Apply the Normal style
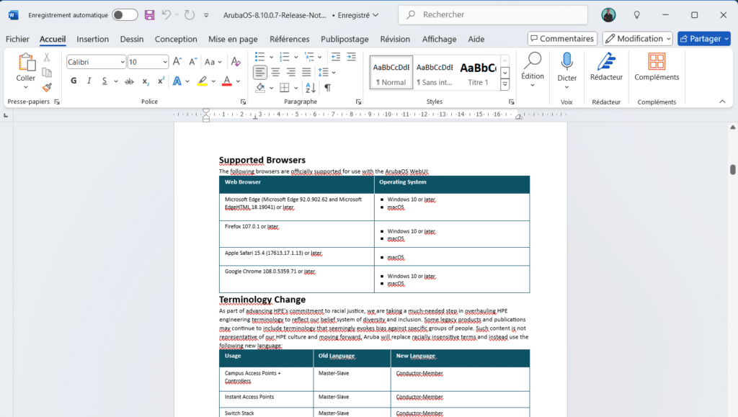Image resolution: width=738 pixels, height=417 pixels. click(x=391, y=72)
